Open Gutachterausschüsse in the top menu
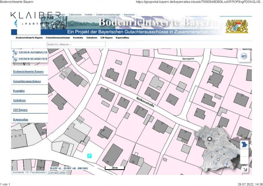This screenshot has height=186, width=263. pos(58,38)
